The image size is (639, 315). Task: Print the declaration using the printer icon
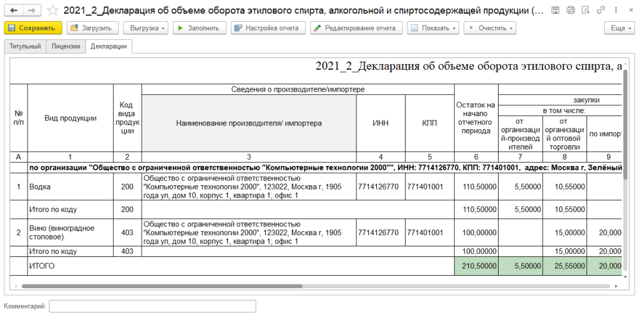570,11
